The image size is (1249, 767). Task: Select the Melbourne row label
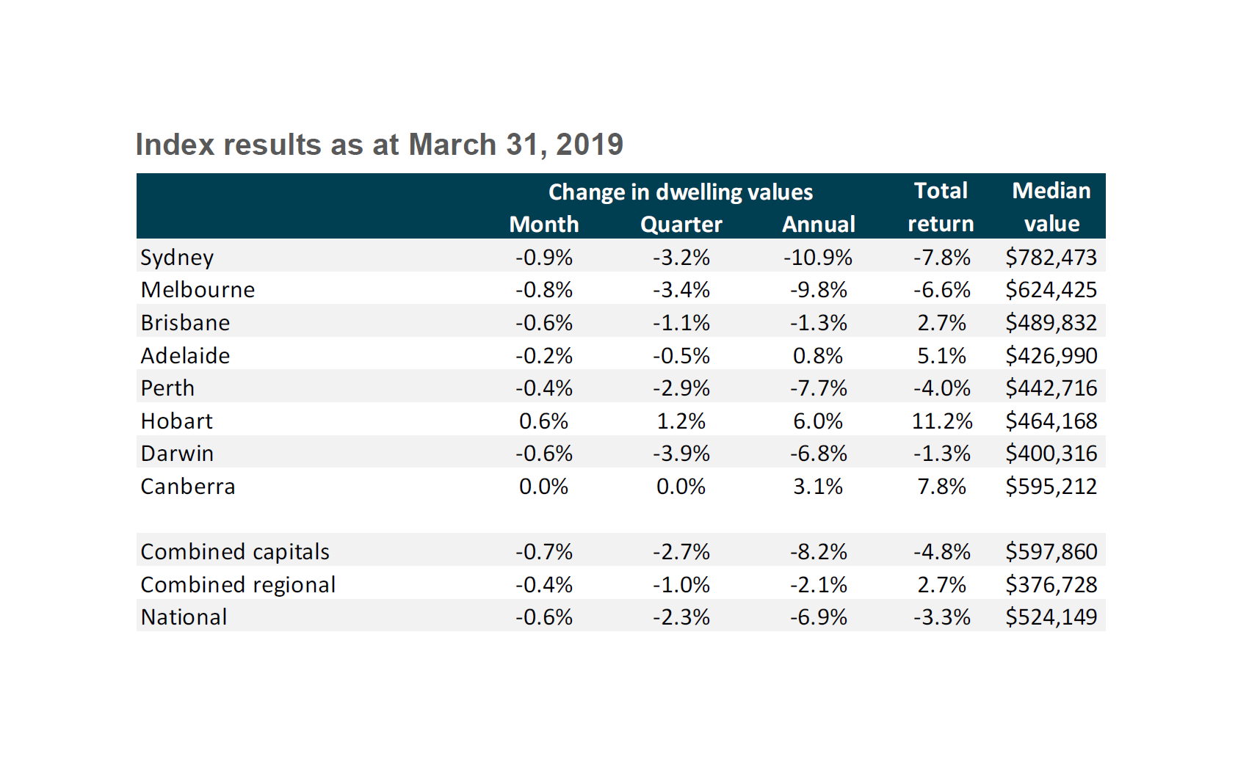click(198, 290)
